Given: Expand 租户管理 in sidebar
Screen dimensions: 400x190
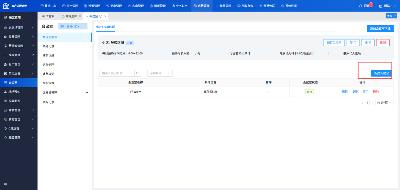Looking at the screenshot, I should point(19,64).
